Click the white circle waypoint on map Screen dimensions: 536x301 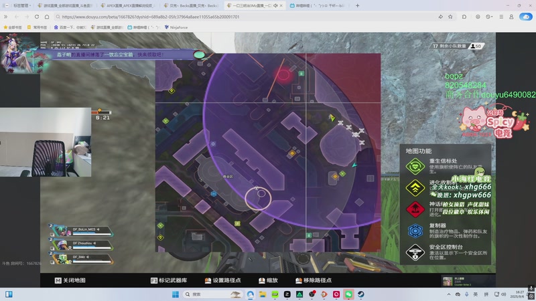pyautogui.click(x=258, y=198)
